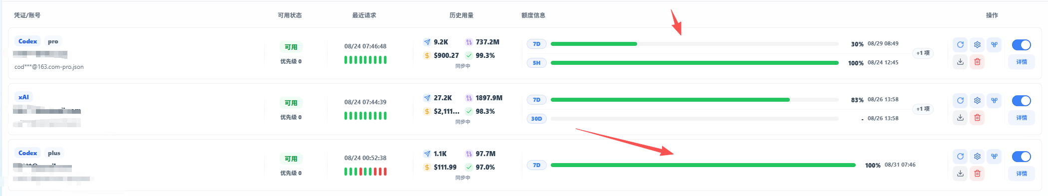
Task: Click the reset time 08/31 07:46
Action: [x=900, y=165]
